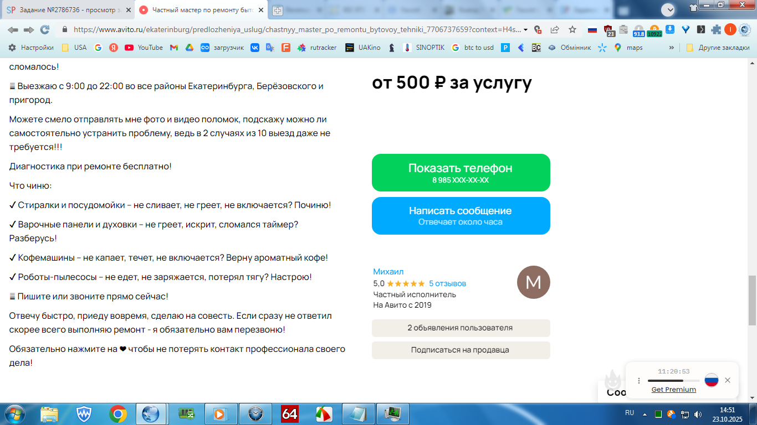This screenshot has height=425, width=757.
Task: Open the rutracker bookmark
Action: (317, 48)
